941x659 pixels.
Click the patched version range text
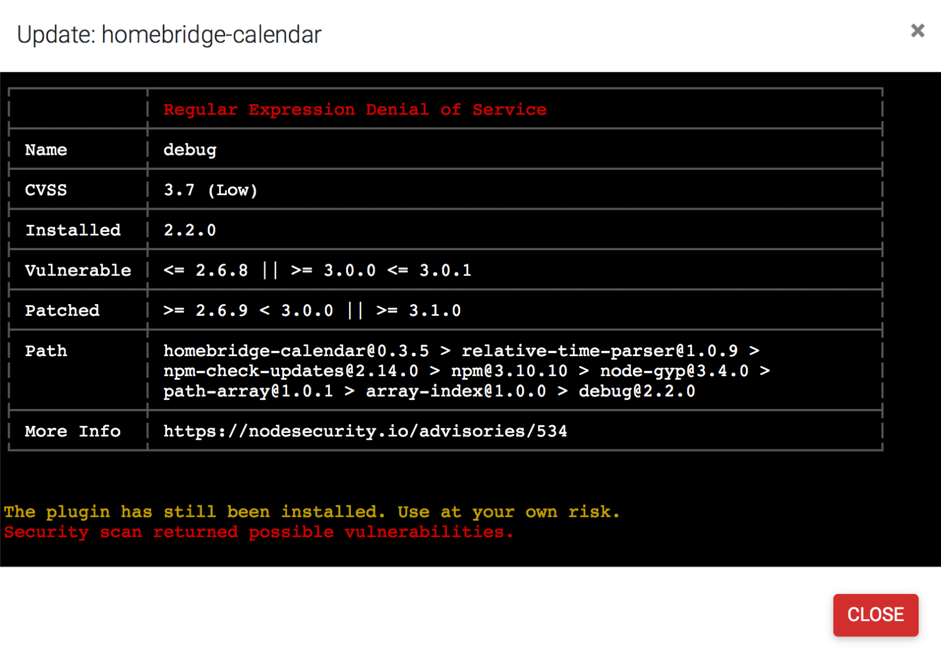point(312,310)
